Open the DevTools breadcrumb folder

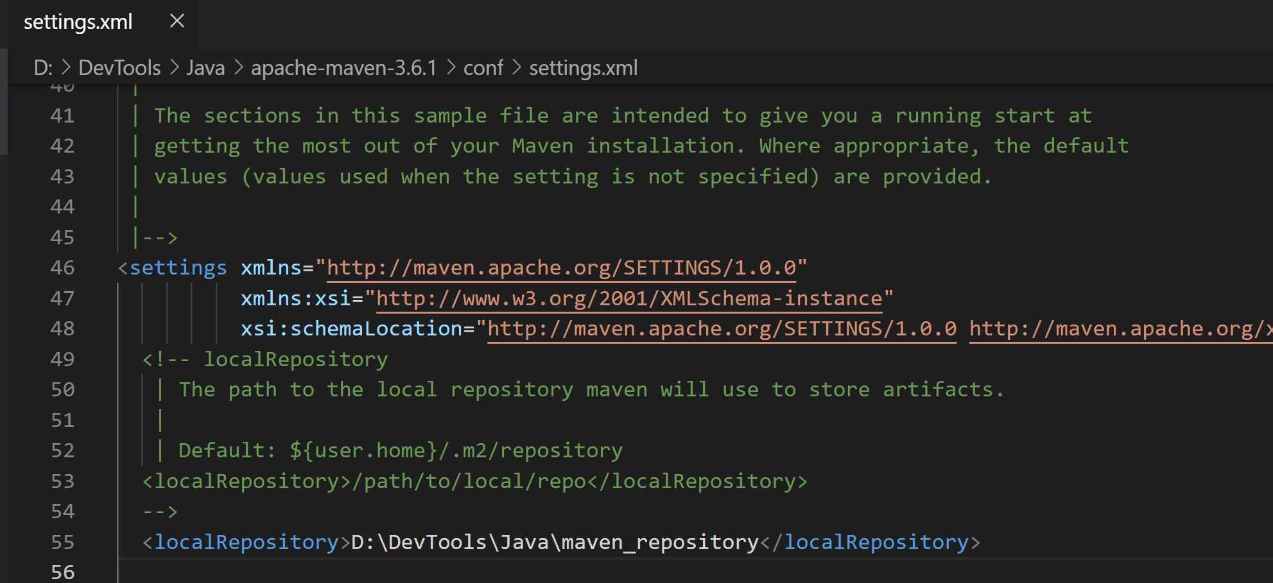coord(119,68)
